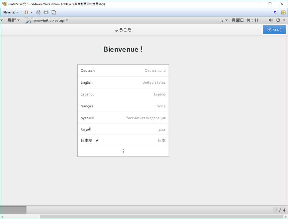Click the VMware Player title bar icon

tap(4, 4)
